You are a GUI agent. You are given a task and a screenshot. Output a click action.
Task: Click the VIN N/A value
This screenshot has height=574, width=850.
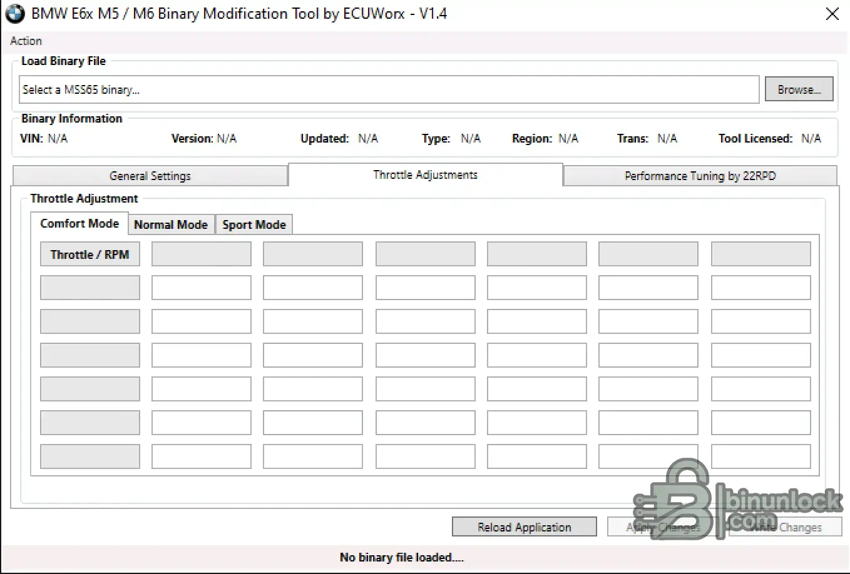[58, 138]
